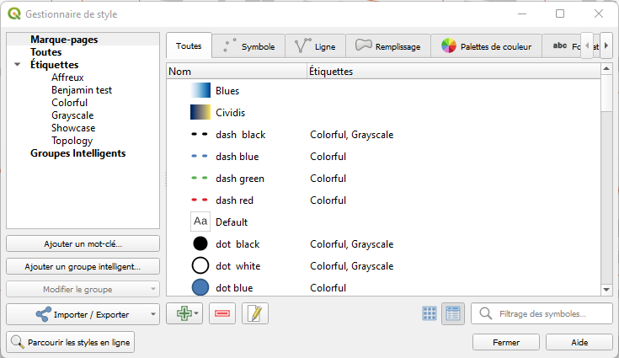619x358 pixels.
Task: Click the green plus add symbol button
Action: pyautogui.click(x=184, y=314)
